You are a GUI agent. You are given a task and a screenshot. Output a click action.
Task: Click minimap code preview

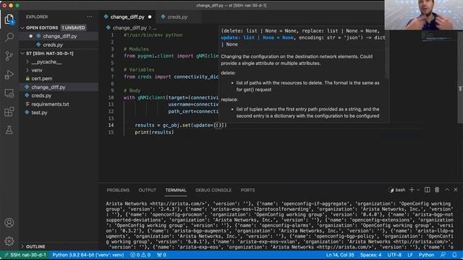pos(438,37)
